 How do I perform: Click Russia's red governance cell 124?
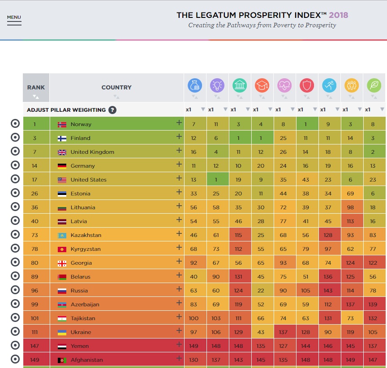(x=240, y=291)
